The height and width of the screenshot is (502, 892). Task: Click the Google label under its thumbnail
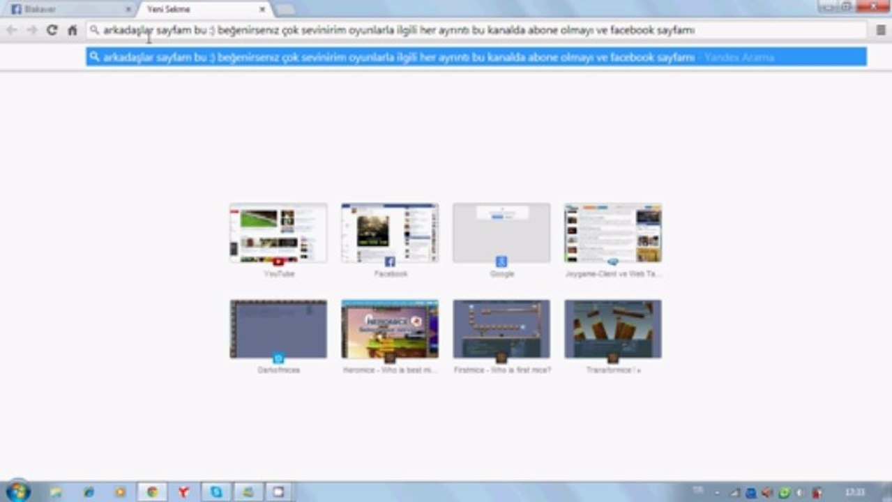click(x=502, y=274)
